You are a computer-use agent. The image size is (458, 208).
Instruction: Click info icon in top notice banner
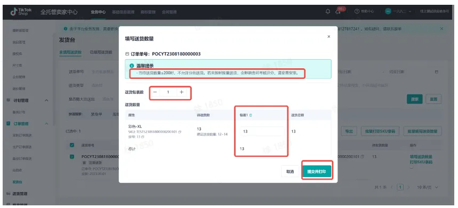(x=66, y=29)
